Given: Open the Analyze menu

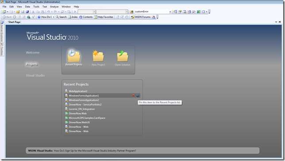Looking at the screenshot, I should coord(54,7).
